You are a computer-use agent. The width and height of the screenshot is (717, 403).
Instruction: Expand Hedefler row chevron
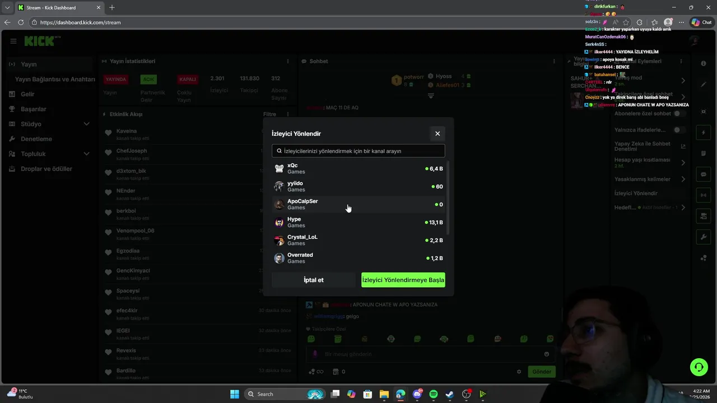point(683,208)
